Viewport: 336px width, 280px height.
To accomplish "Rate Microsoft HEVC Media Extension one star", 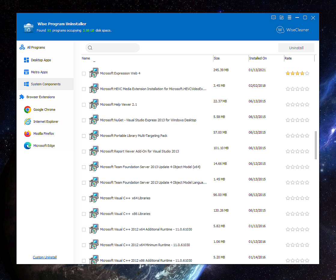I will pos(288,89).
